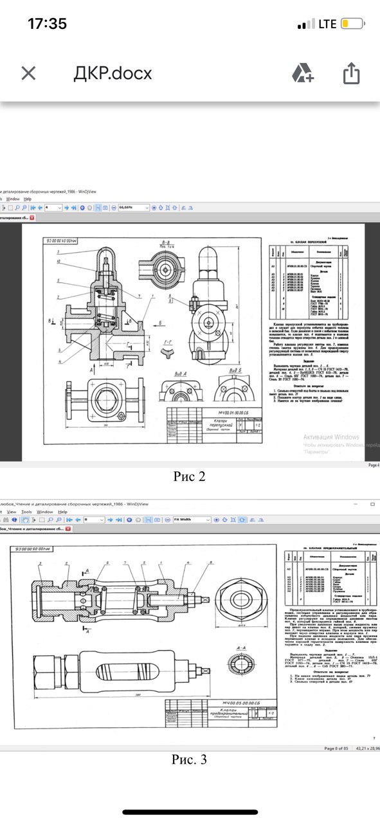Click the Рис. 3 caption text
380x823 pixels.
pyautogui.click(x=189, y=760)
